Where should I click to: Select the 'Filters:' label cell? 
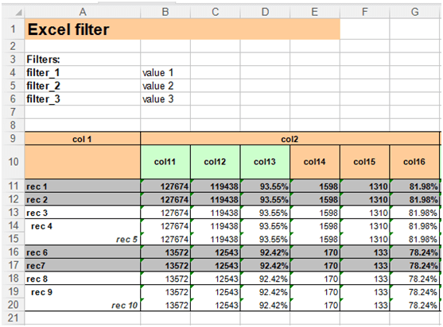tap(83, 60)
